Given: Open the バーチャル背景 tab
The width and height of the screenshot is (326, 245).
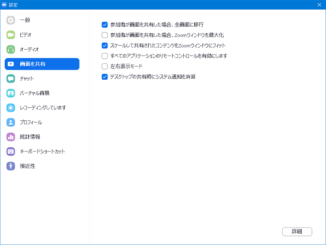Looking at the screenshot, I should click(42, 93).
